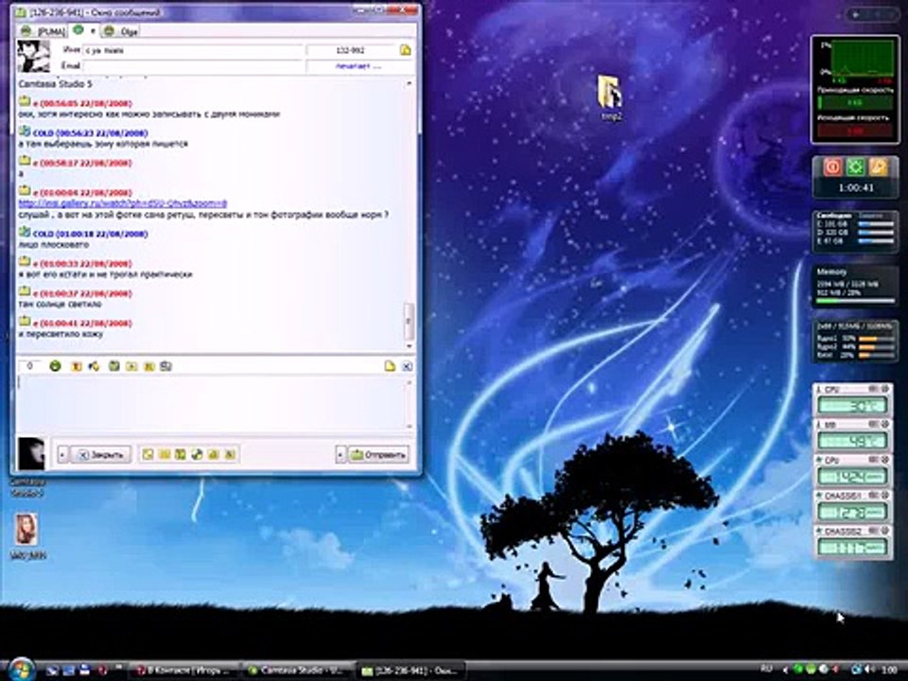Image resolution: width=908 pixels, height=681 pixels.
Task: Click the [126-236-941] chat window taskbar button
Action: coord(411,671)
